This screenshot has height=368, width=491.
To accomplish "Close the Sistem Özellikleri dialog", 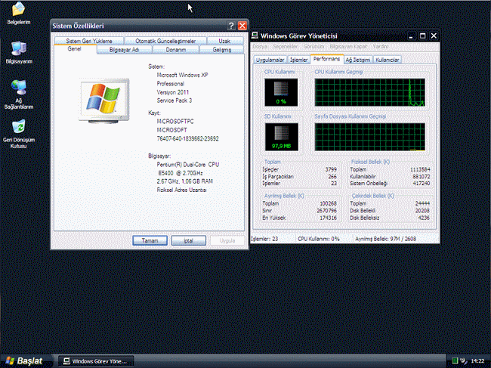I will (242, 26).
